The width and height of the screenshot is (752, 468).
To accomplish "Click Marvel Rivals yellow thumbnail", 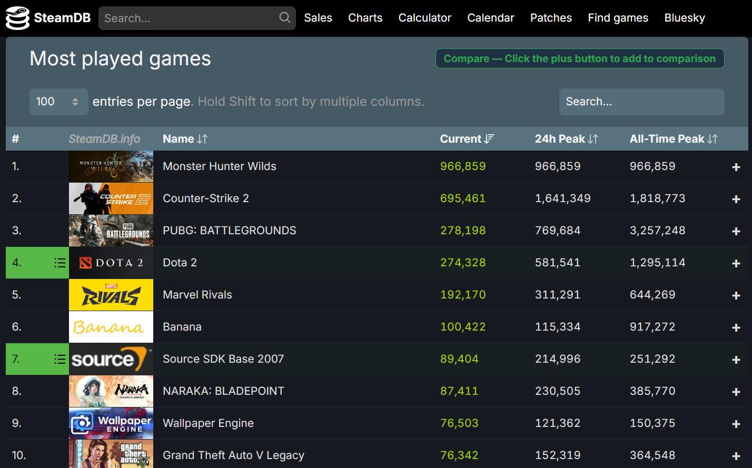I will pyautogui.click(x=111, y=295).
